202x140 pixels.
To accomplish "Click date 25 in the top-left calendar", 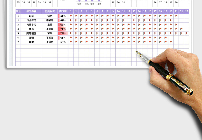I will point(18,2).
